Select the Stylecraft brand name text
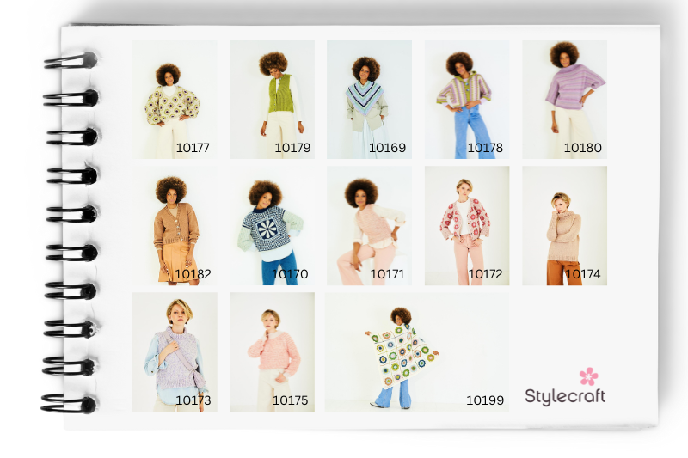Viewport: 688px width, 458px height. click(x=565, y=396)
